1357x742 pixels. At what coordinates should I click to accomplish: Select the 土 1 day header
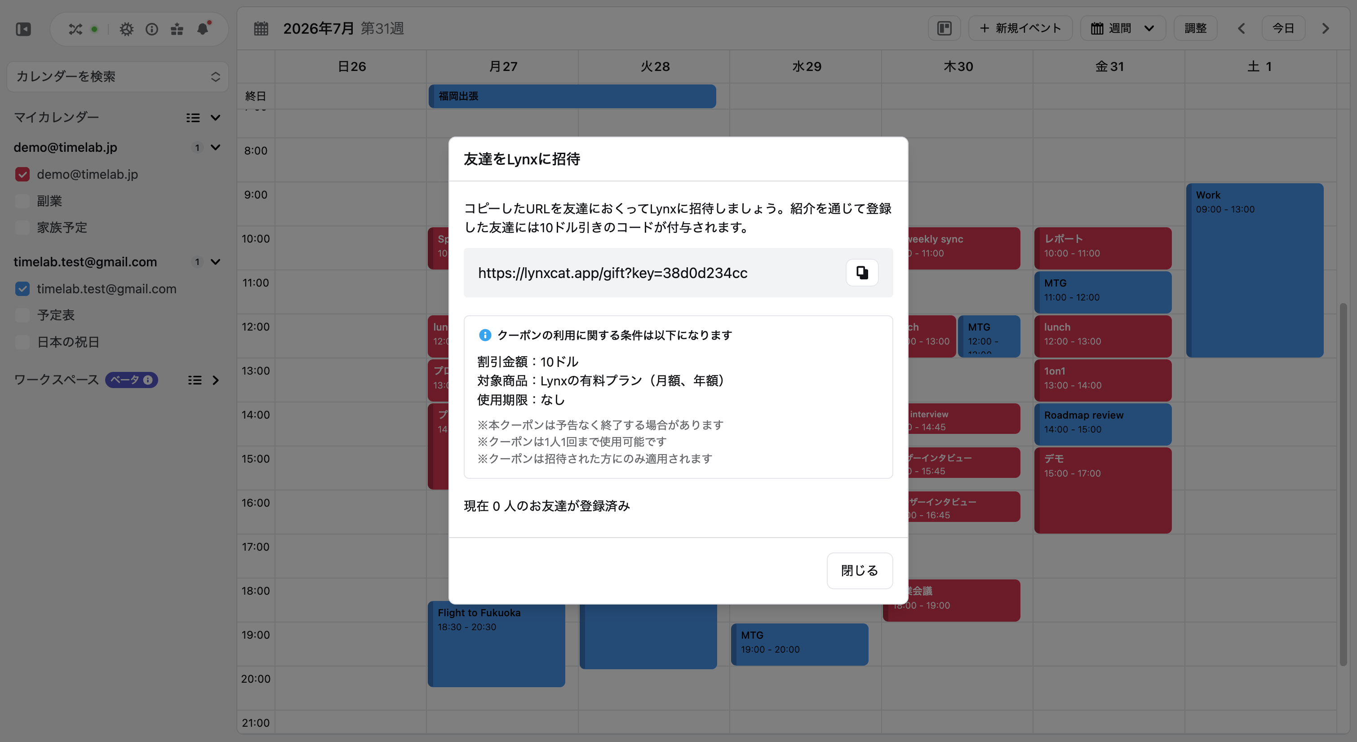(x=1260, y=66)
